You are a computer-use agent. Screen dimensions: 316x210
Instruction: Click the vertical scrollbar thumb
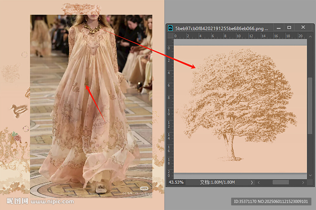click(310, 105)
